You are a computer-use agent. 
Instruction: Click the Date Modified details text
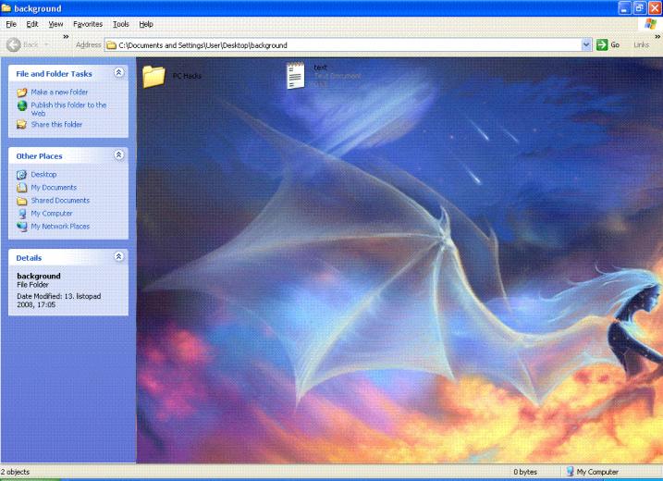pyautogui.click(x=59, y=301)
